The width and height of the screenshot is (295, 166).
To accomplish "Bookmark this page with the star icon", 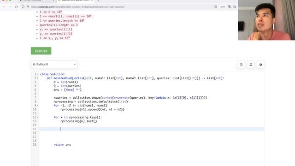I will (x=235, y=7).
